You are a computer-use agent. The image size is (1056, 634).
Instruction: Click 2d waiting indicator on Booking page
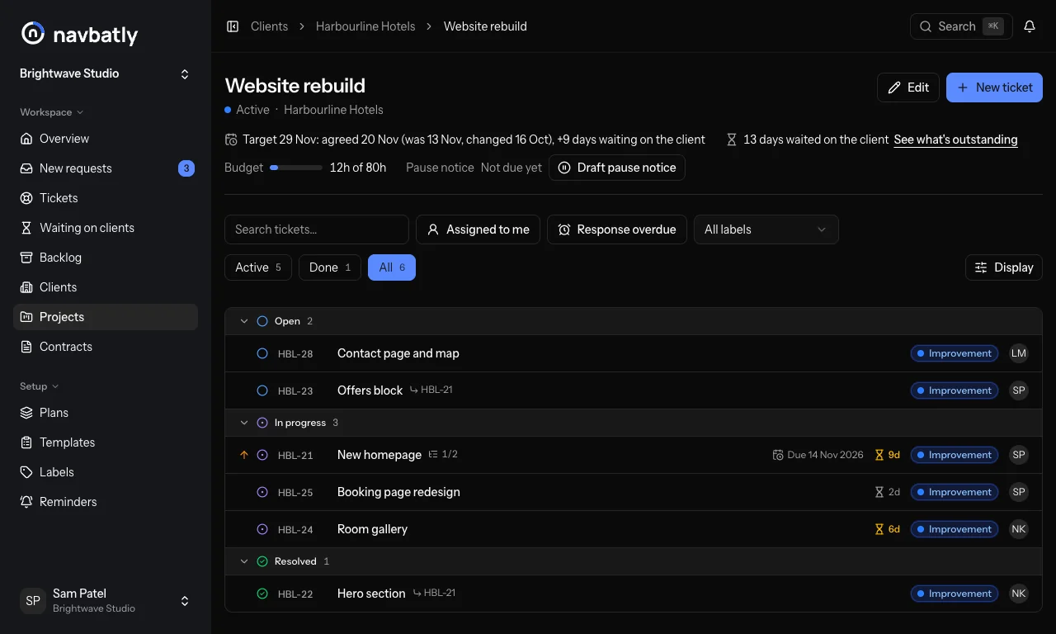click(887, 492)
